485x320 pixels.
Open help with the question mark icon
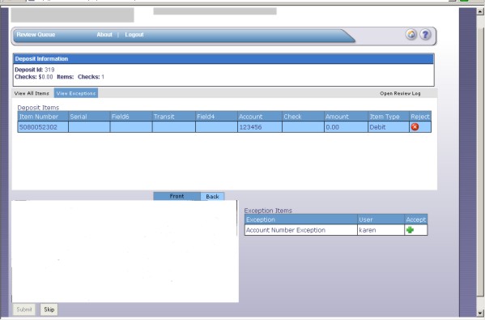point(425,34)
